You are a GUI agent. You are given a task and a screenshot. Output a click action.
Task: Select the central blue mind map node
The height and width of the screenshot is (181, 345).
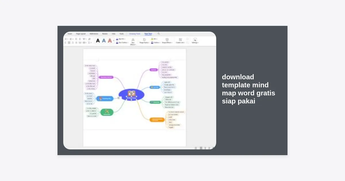coord(131,94)
